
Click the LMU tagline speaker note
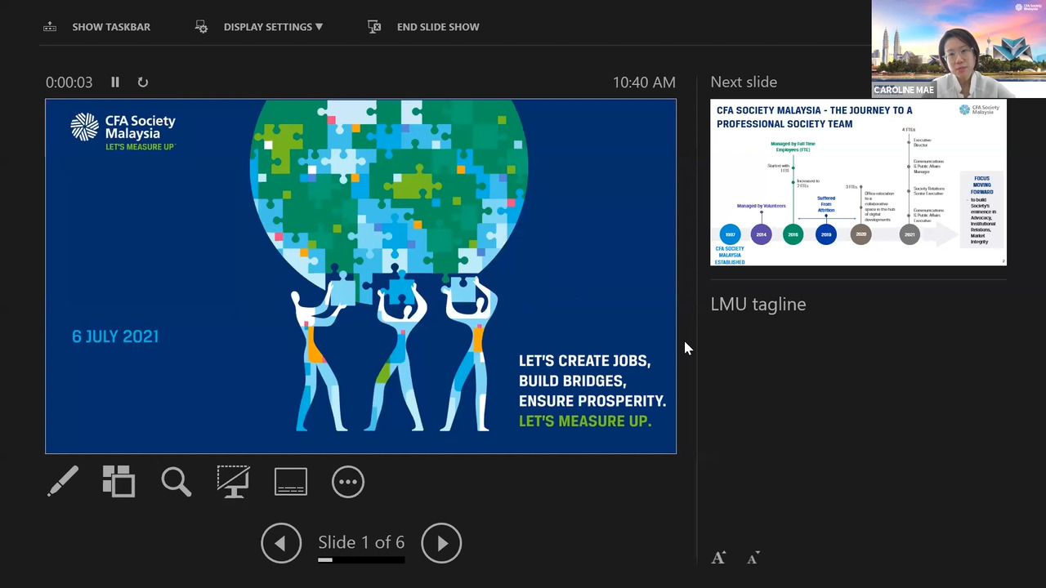[x=758, y=304]
